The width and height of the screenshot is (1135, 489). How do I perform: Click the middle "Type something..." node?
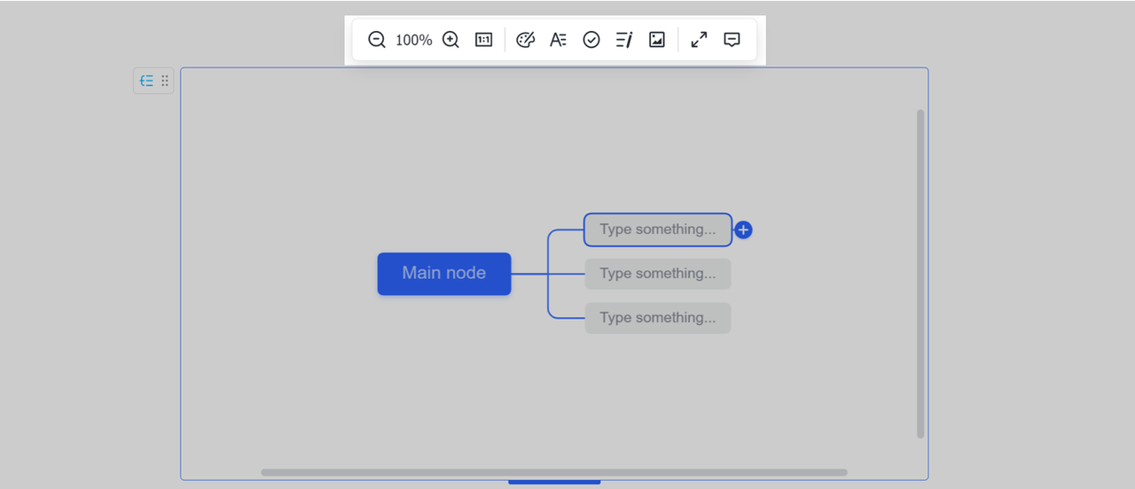tap(657, 274)
